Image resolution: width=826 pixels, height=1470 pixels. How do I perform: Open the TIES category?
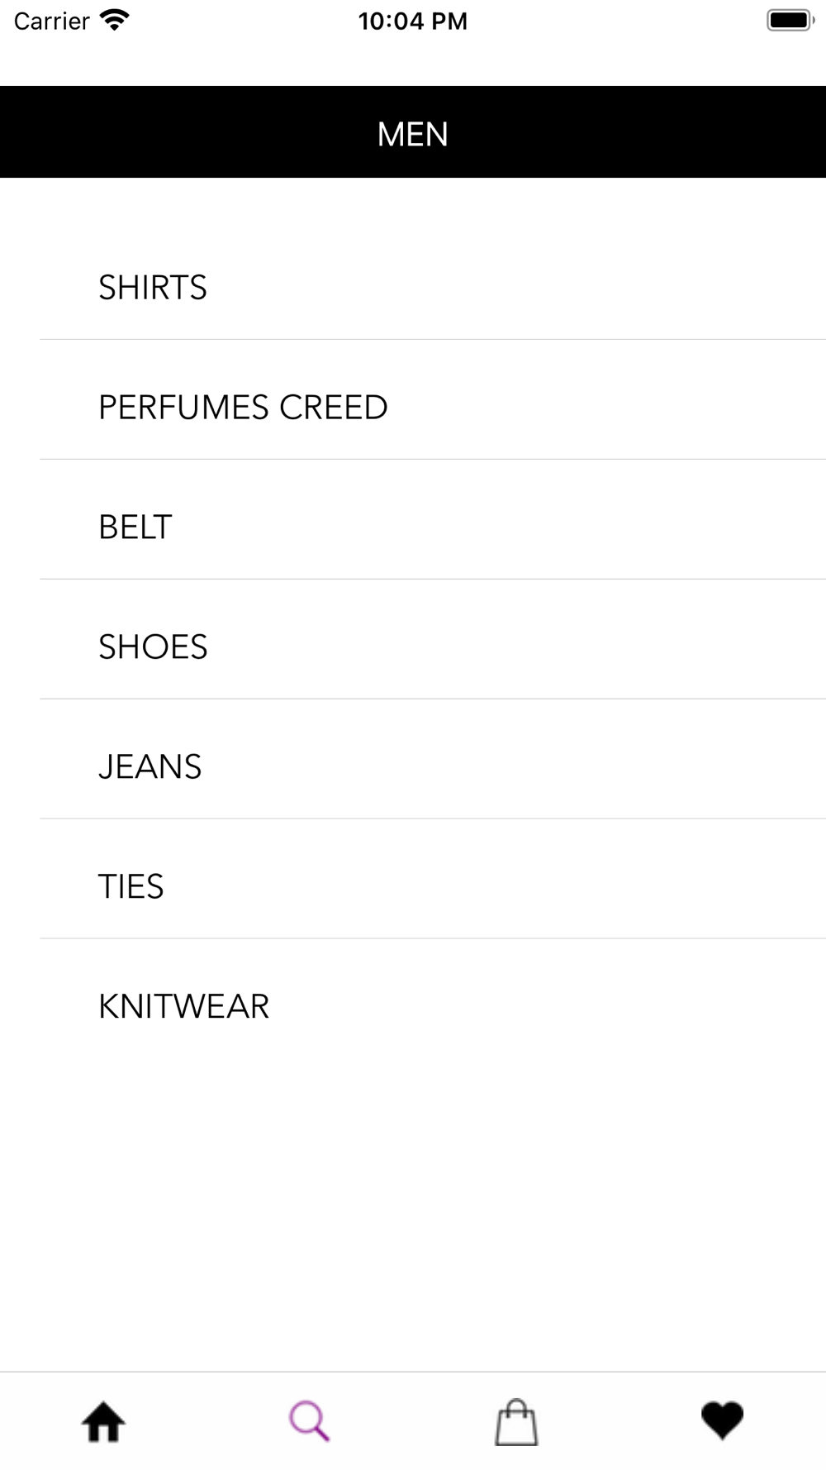coord(131,887)
